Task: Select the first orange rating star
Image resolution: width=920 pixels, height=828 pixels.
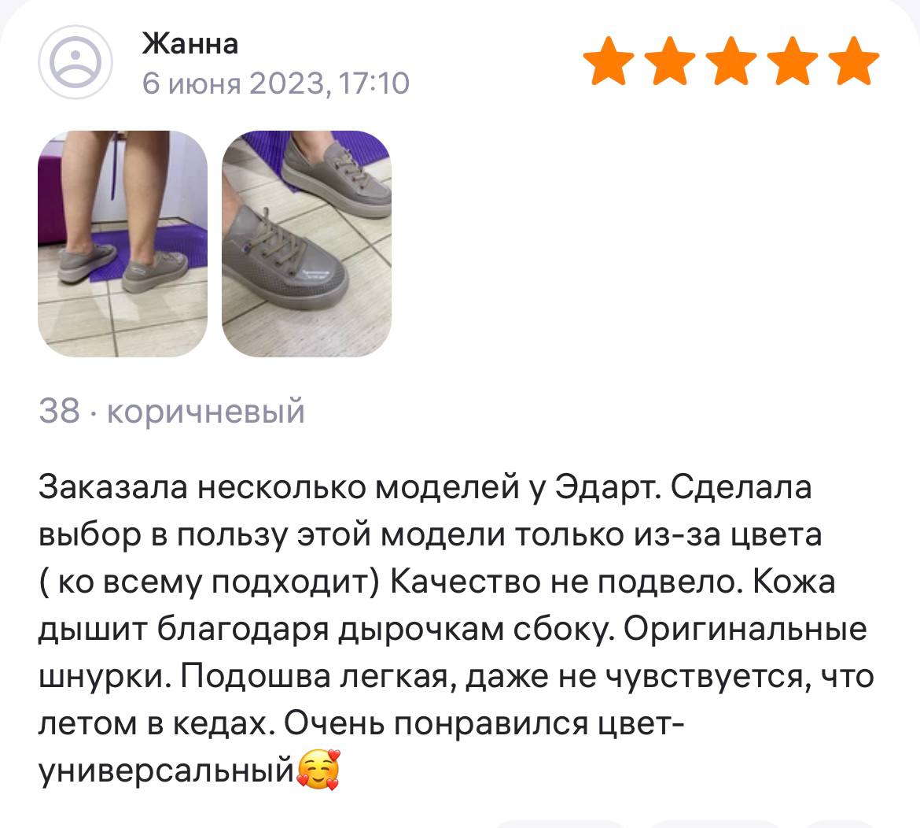Action: pyautogui.click(x=609, y=61)
